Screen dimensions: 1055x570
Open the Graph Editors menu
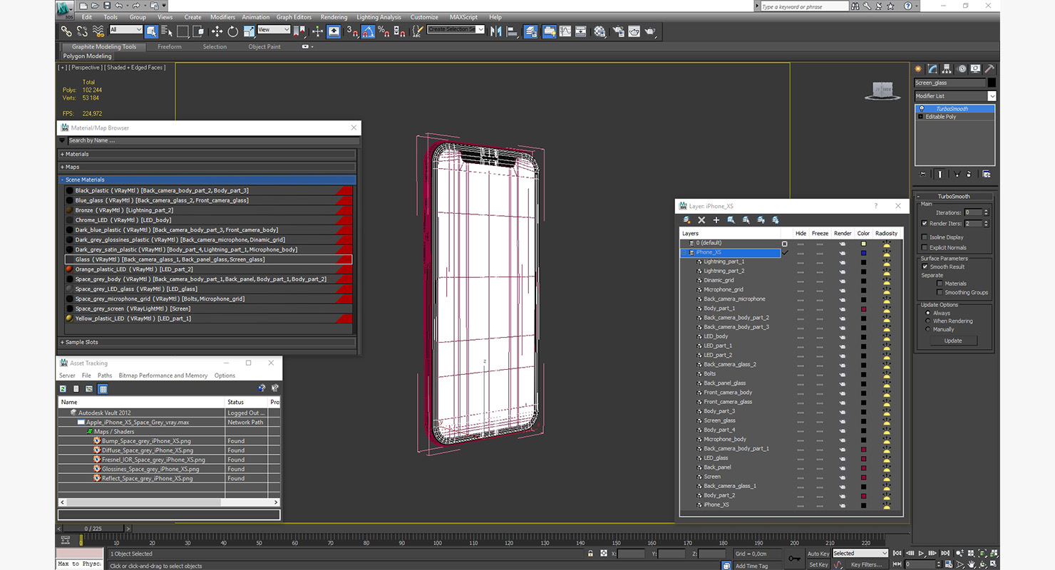[294, 17]
